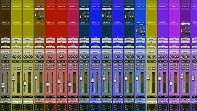The width and height of the screenshot is (197, 111).
Task: Arm the AcousticGtr track
Action: 109,65
